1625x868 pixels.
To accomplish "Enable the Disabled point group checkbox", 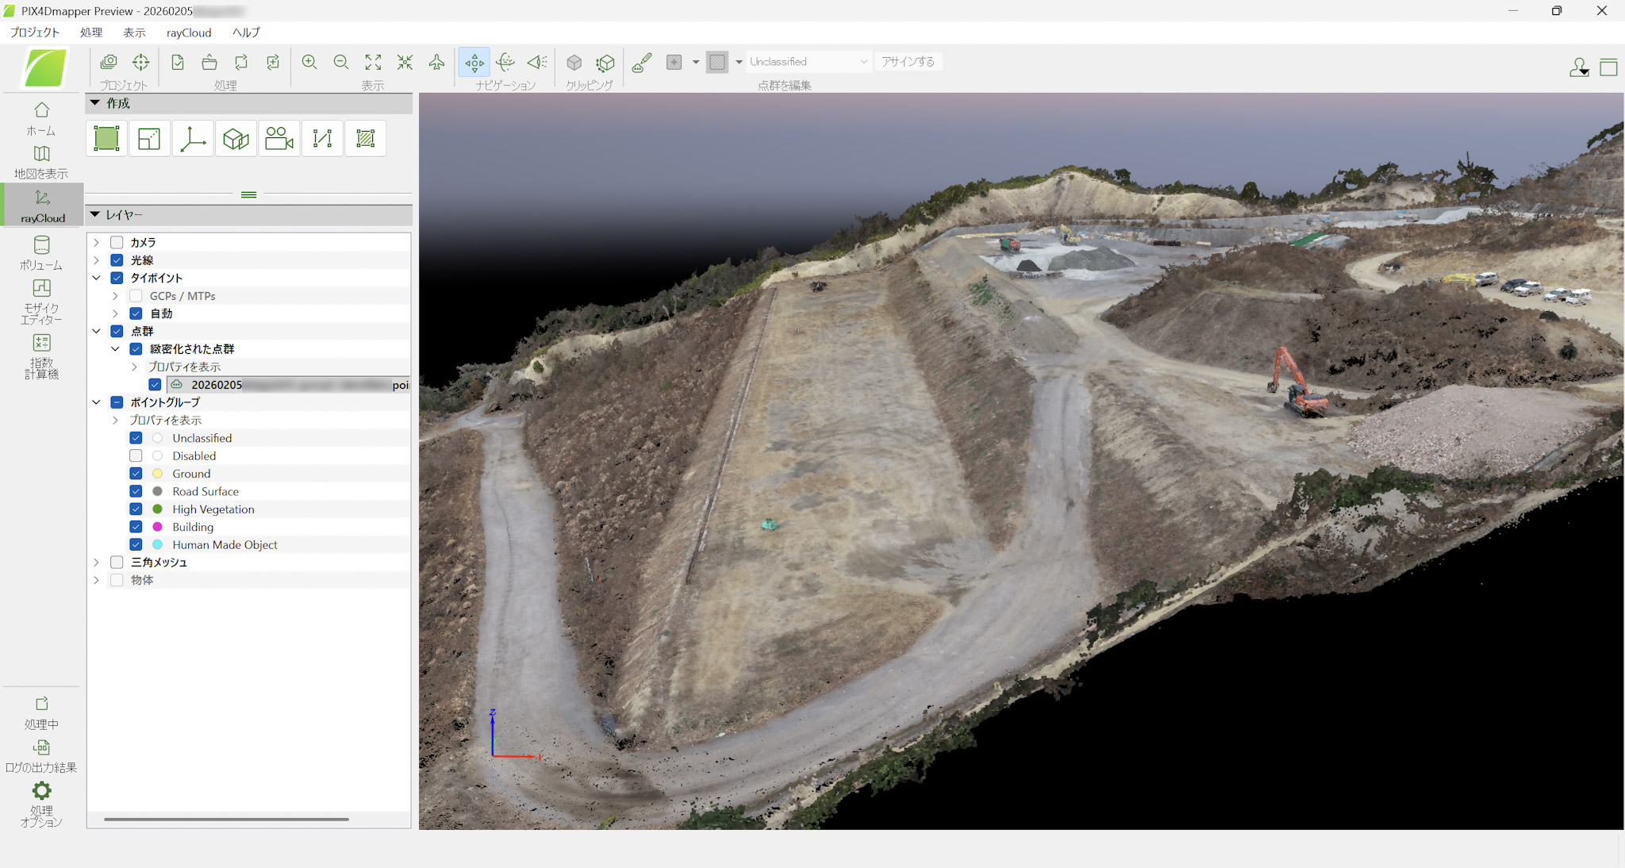I will 136,455.
